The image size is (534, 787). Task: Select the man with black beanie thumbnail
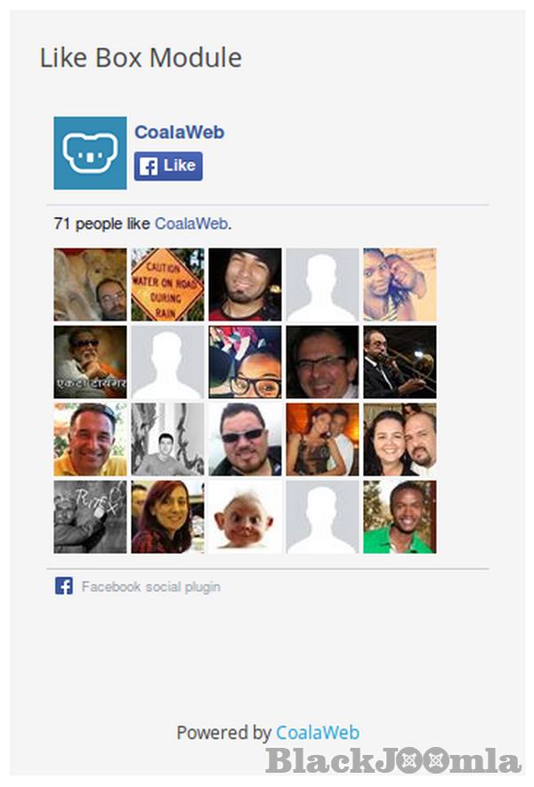click(x=245, y=285)
